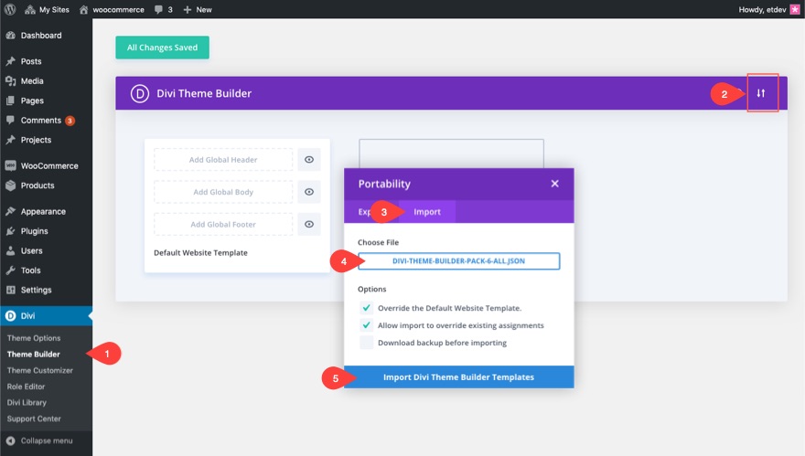
Task: Uncheck Allow import to override existing assignments
Action: (x=366, y=325)
